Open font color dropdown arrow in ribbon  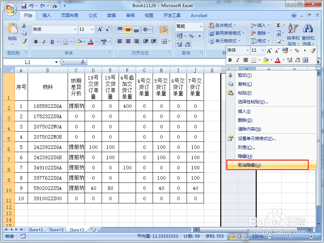point(96,42)
